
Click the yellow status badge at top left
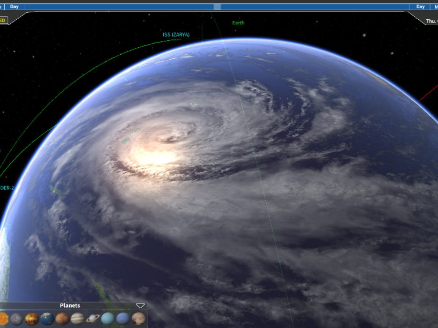3,20
